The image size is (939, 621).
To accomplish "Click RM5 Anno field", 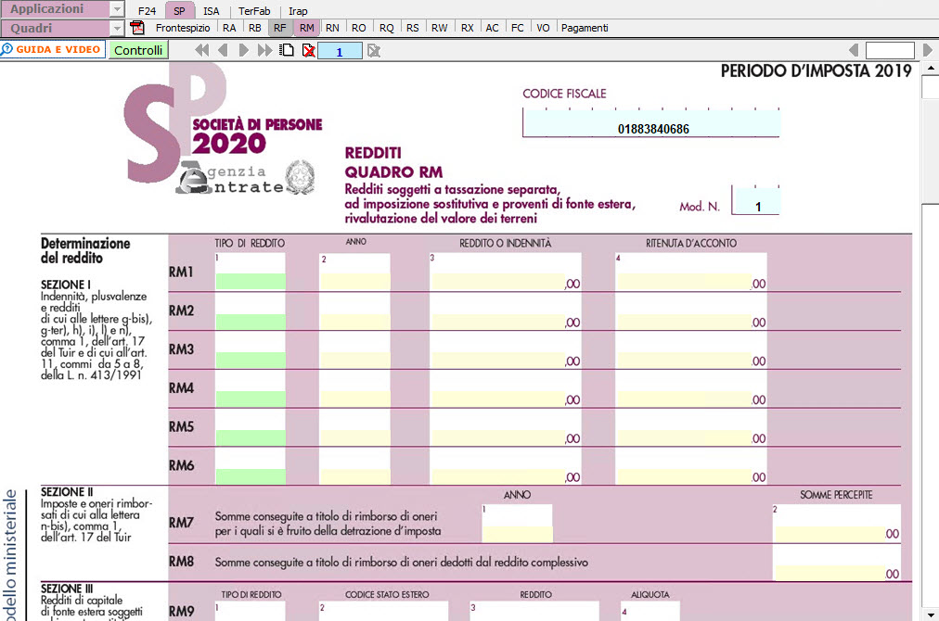I will click(x=355, y=437).
